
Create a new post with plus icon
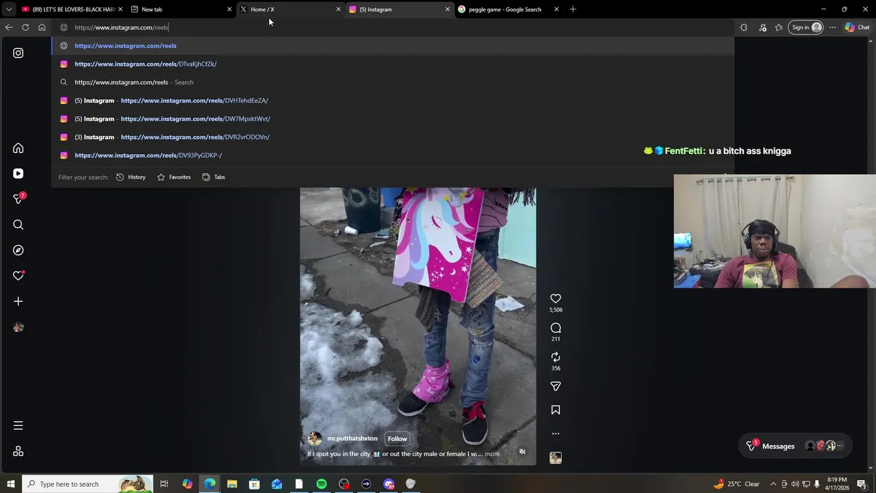18,301
